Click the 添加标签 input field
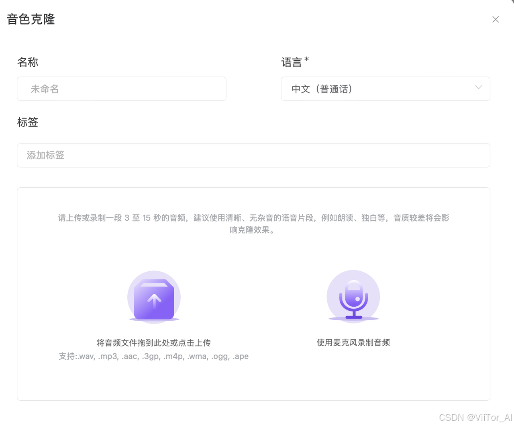This screenshot has width=514, height=426. coord(253,155)
